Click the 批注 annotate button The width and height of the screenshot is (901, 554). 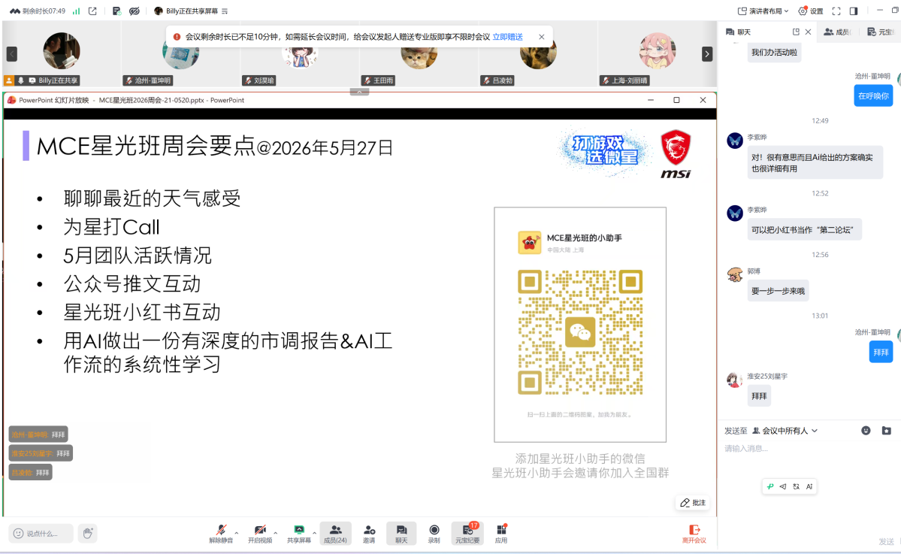[693, 503]
